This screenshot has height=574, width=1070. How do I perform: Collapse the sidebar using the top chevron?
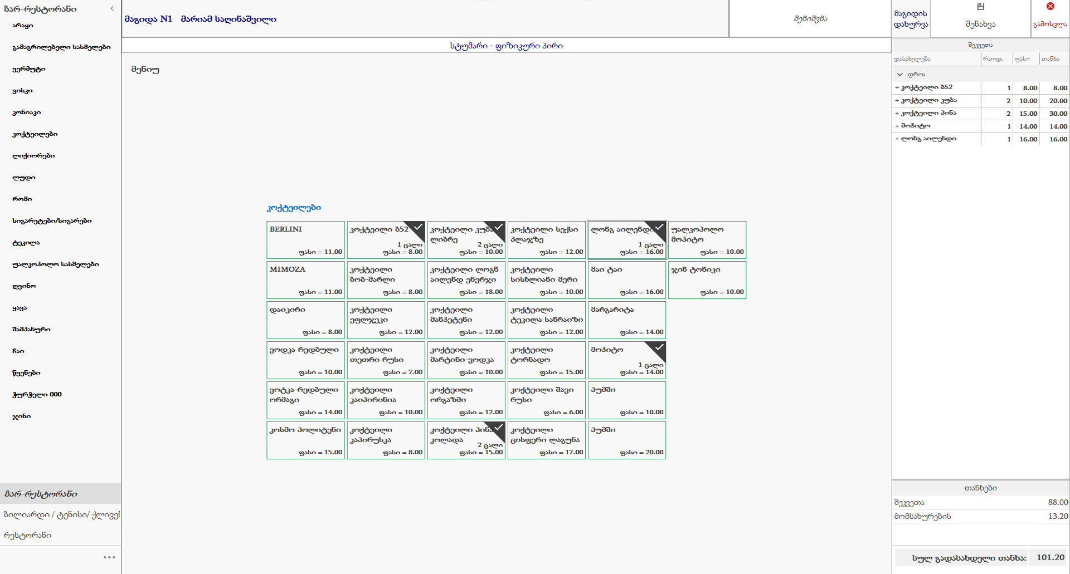[x=112, y=8]
